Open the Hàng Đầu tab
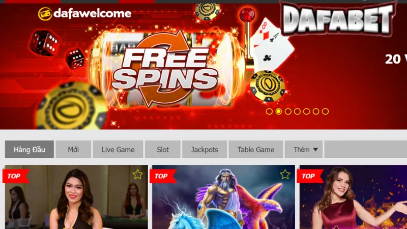407x229 pixels. (30, 150)
